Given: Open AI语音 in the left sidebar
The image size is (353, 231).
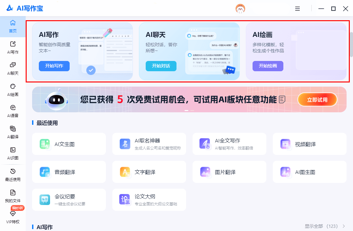Looking at the screenshot, I should point(13,111).
